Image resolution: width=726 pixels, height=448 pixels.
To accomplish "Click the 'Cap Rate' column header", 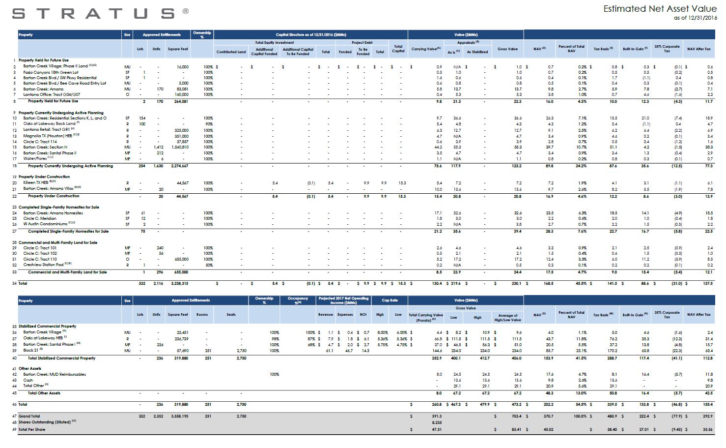I will 390,300.
